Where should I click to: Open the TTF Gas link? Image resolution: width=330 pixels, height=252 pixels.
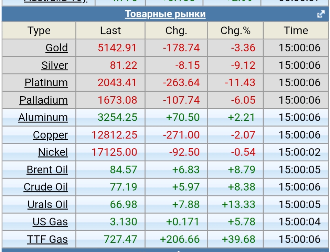tap(47, 239)
